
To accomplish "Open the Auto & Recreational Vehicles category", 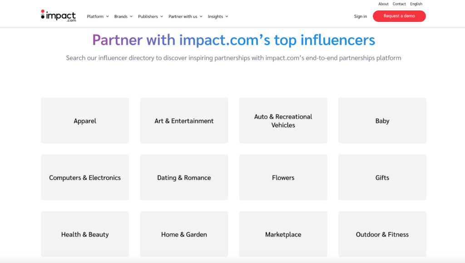I will click(283, 120).
